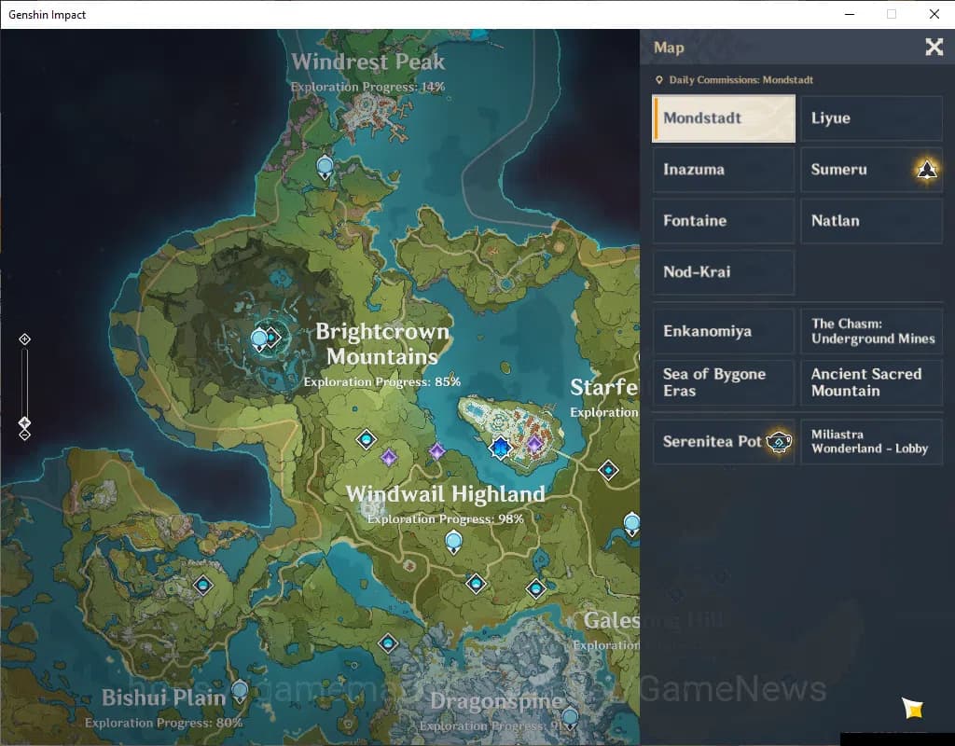Open the Enkanomiya map
Image resolution: width=955 pixels, height=746 pixels.
pyautogui.click(x=724, y=331)
